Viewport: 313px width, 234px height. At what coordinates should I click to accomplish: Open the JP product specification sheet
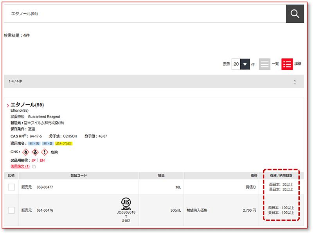34,161
